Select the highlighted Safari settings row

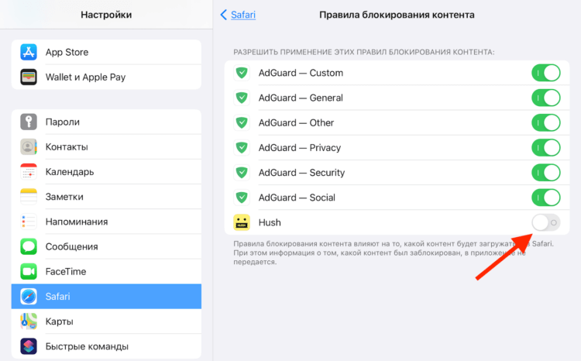tap(106, 297)
